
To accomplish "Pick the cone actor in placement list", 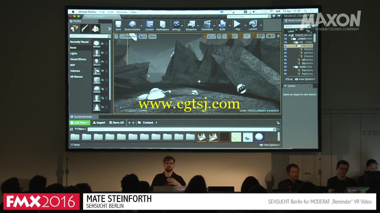I will click(96, 107).
